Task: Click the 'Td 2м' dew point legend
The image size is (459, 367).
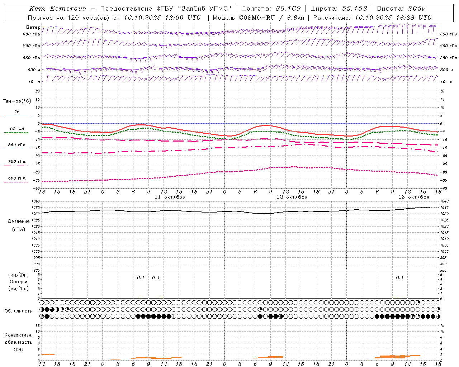Action: point(16,128)
